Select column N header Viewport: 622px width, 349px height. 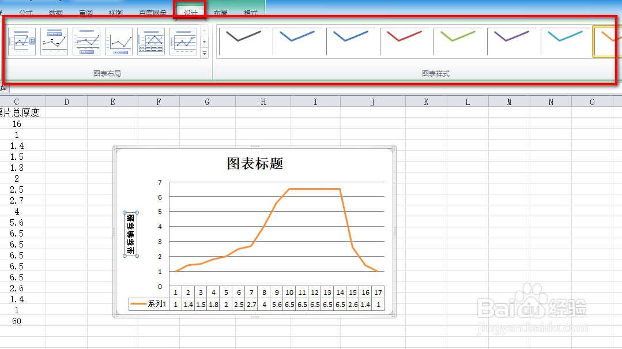pos(551,102)
